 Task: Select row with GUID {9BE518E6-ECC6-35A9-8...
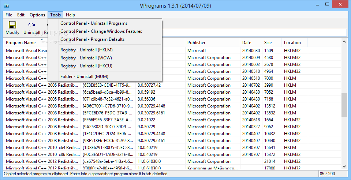pyautogui.click(x=172, y=140)
